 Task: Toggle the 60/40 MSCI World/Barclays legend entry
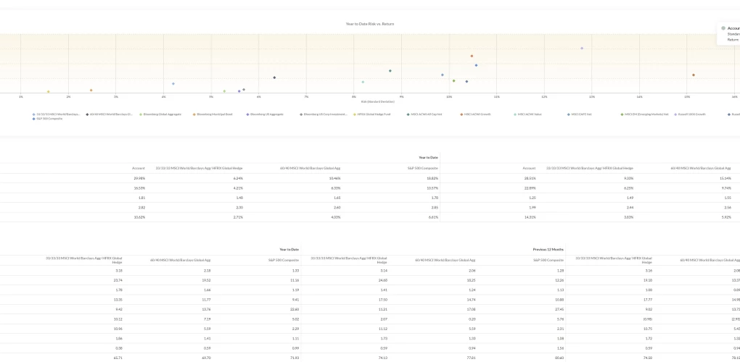[x=109, y=114]
